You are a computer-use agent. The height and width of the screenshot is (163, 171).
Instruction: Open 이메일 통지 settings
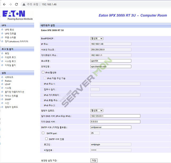10,65
